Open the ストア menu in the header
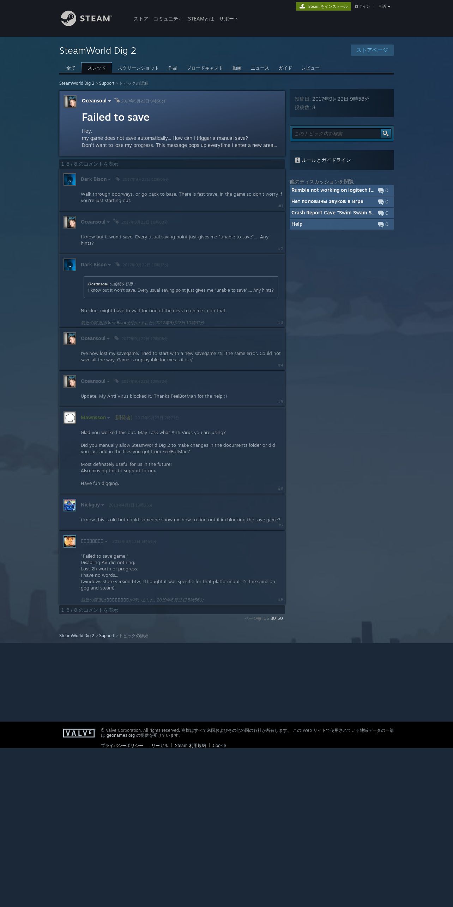453x907 pixels. pos(141,19)
